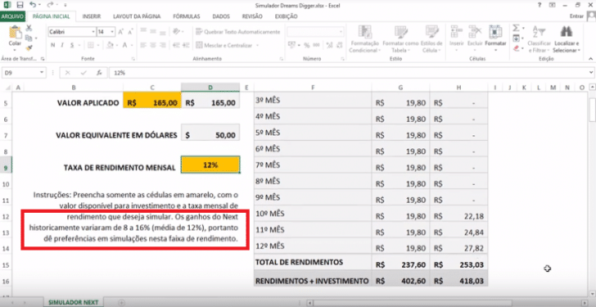This screenshot has width=596, height=307.
Task: Align text right
Action: click(x=162, y=45)
